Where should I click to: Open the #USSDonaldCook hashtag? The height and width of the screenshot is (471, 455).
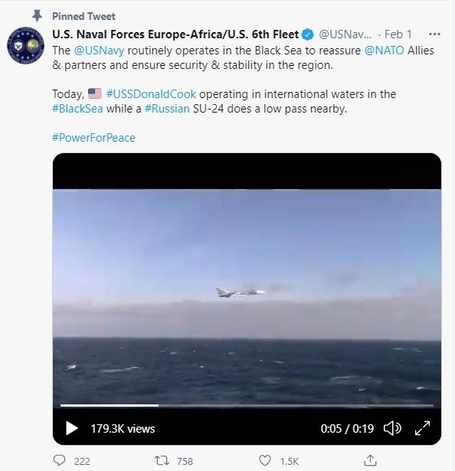[151, 94]
